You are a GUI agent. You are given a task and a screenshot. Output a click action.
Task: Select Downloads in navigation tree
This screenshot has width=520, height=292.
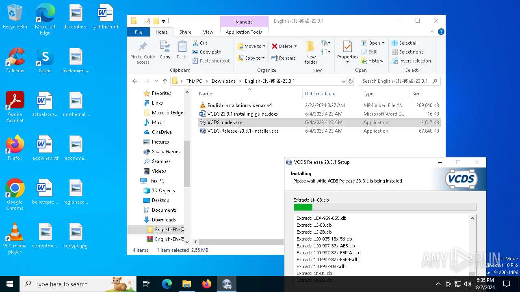[164, 220]
